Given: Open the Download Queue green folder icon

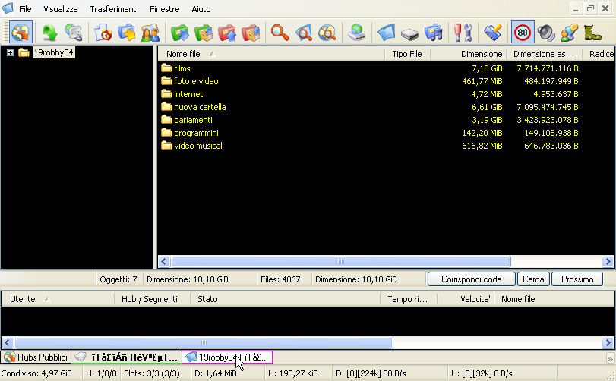Looking at the screenshot, I should coord(180,33).
